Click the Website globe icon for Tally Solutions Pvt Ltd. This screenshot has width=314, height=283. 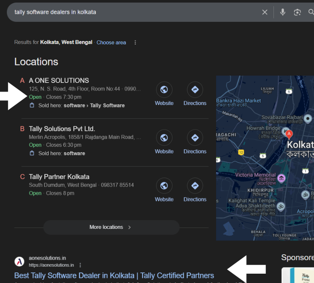(164, 138)
